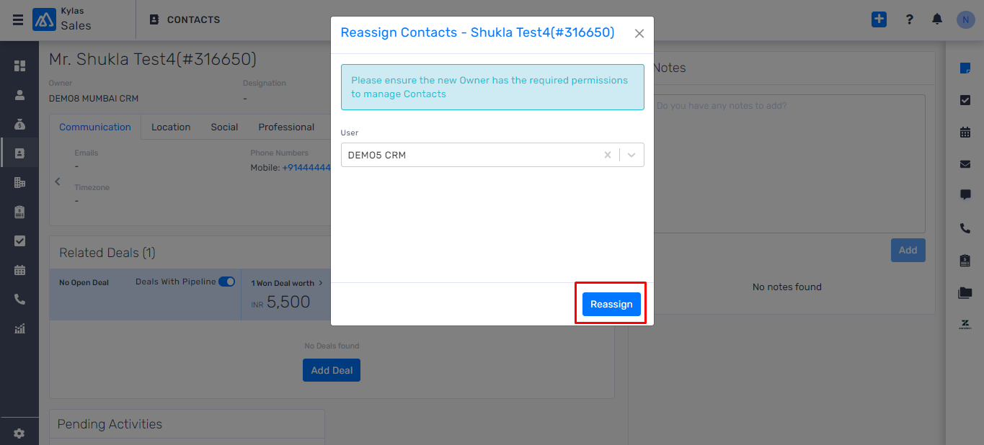Open notifications bell icon
This screenshot has width=984, height=445.
point(937,19)
